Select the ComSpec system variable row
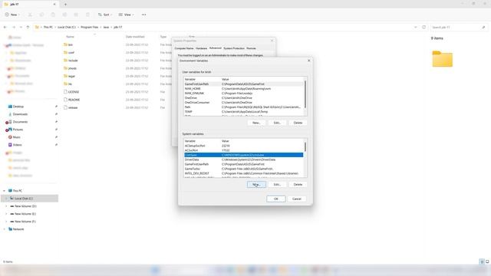 tap(244, 155)
